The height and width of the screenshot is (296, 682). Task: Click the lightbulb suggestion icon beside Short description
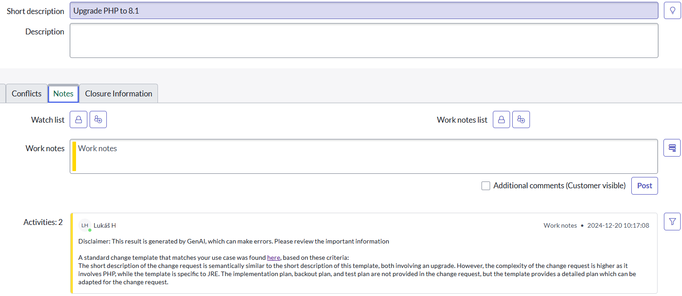tap(672, 10)
